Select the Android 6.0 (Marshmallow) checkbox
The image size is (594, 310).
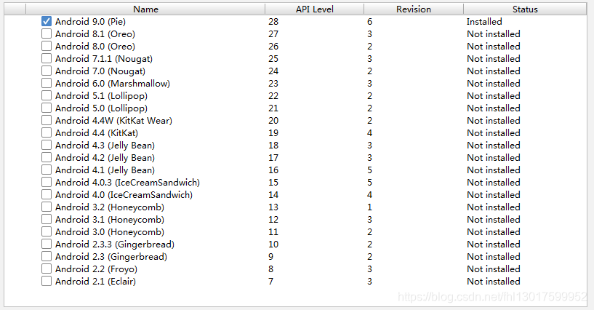pos(47,84)
